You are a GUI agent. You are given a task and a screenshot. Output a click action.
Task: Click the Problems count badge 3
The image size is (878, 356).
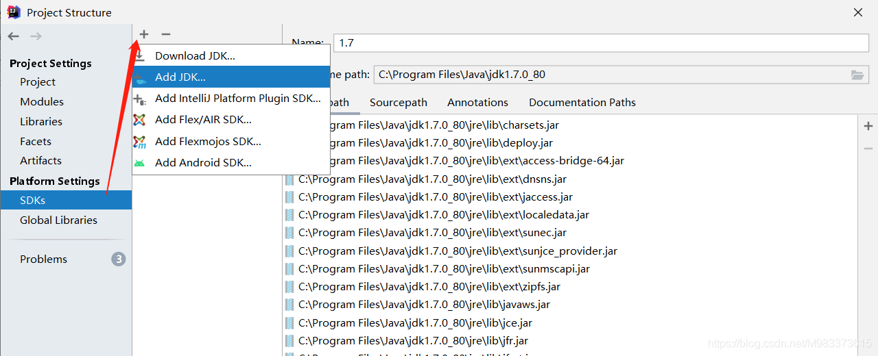pos(119,259)
